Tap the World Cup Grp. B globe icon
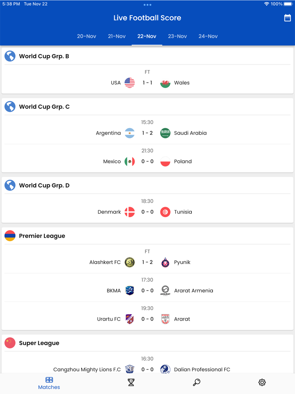Image resolution: width=295 pixels, height=394 pixels. 10,56
